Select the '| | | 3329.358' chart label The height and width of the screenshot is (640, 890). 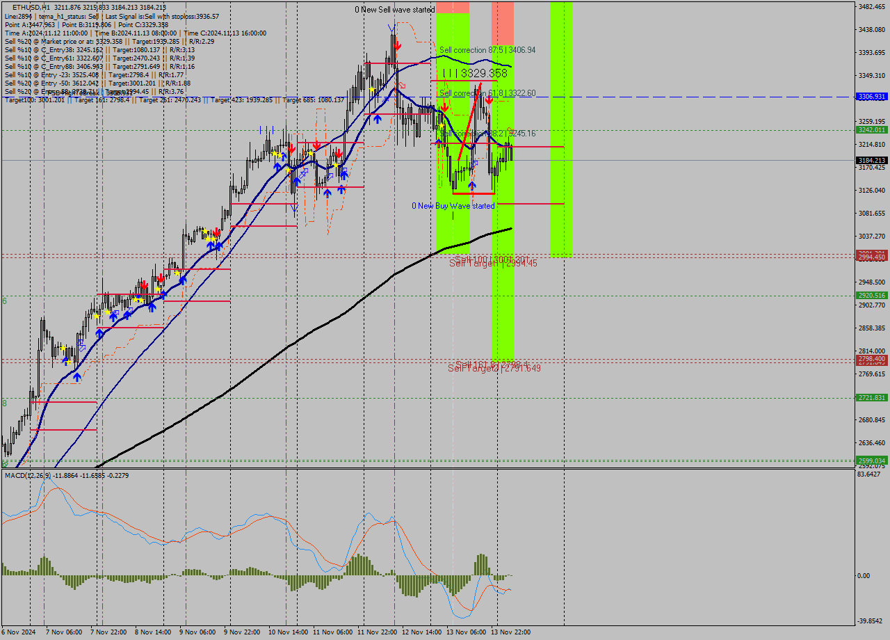(x=475, y=73)
